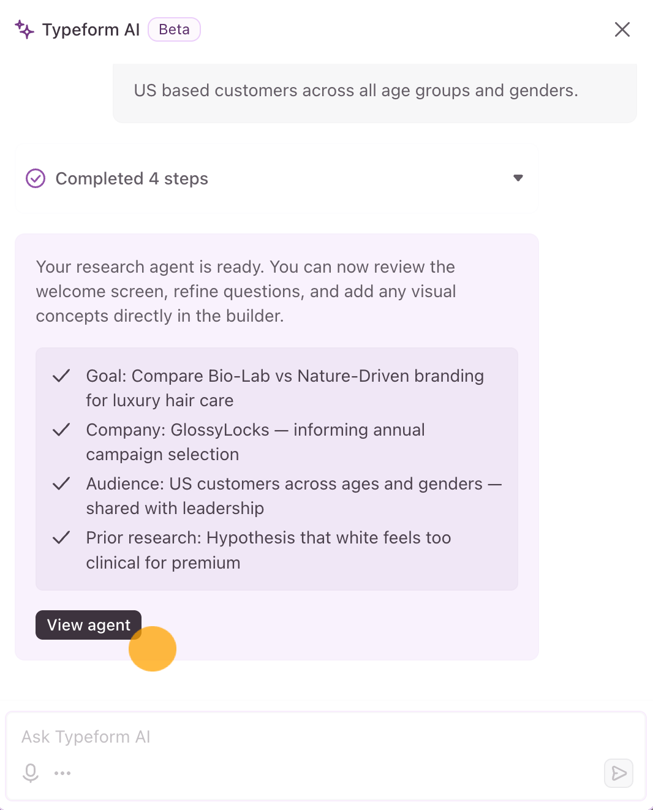This screenshot has width=653, height=810.
Task: Close the Typeform AI panel
Action: 622,29
